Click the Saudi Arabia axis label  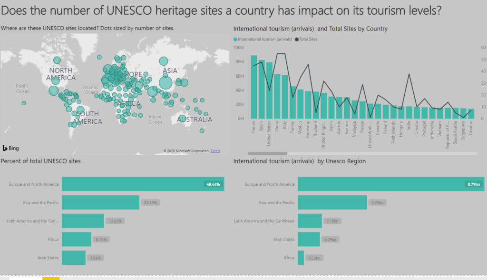point(455,132)
